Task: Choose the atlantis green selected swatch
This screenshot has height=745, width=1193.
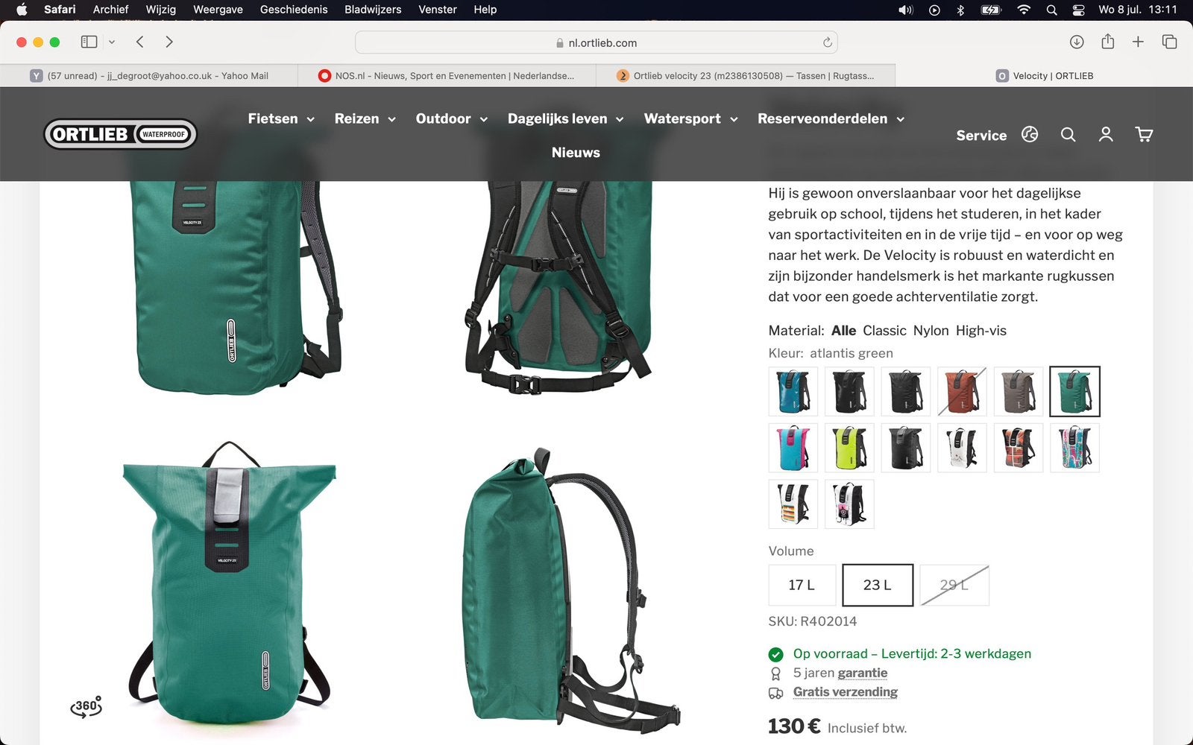Action: 1074,391
